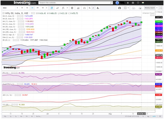Click the undo arrow
Image resolution: width=164 pixels, height=119 pixels.
[90, 8]
